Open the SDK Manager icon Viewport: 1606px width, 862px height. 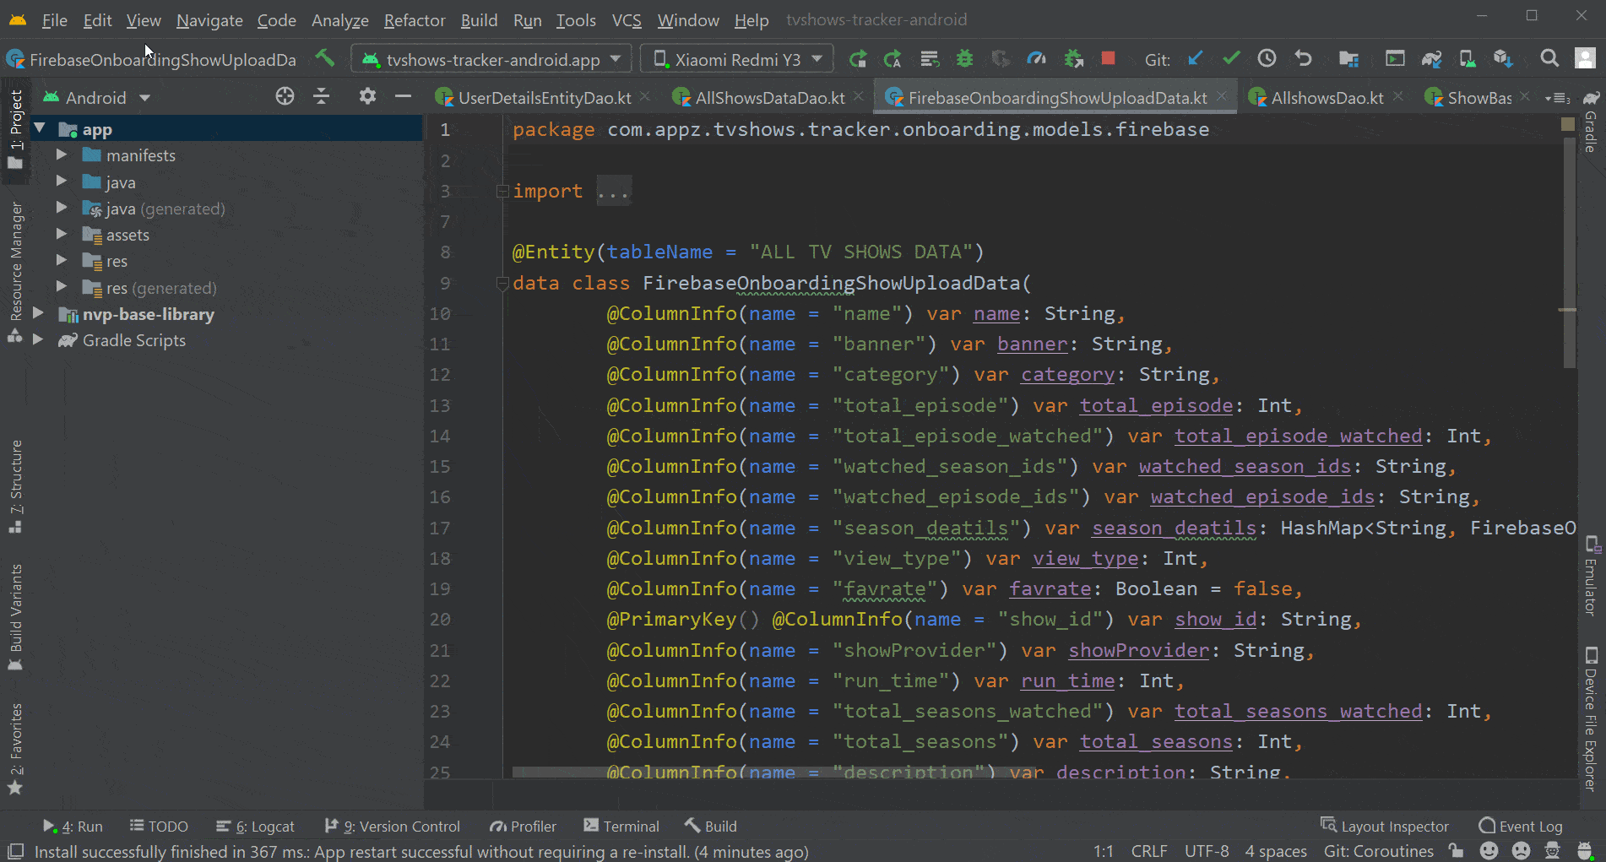pos(1503,58)
